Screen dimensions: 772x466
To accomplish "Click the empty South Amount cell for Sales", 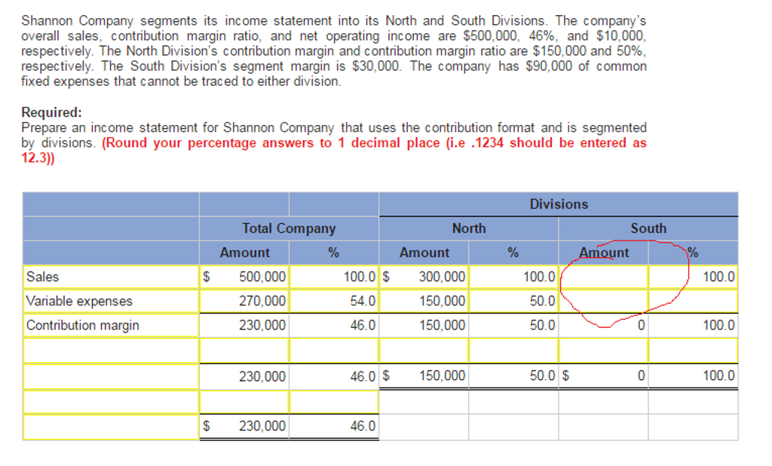I will coord(603,277).
